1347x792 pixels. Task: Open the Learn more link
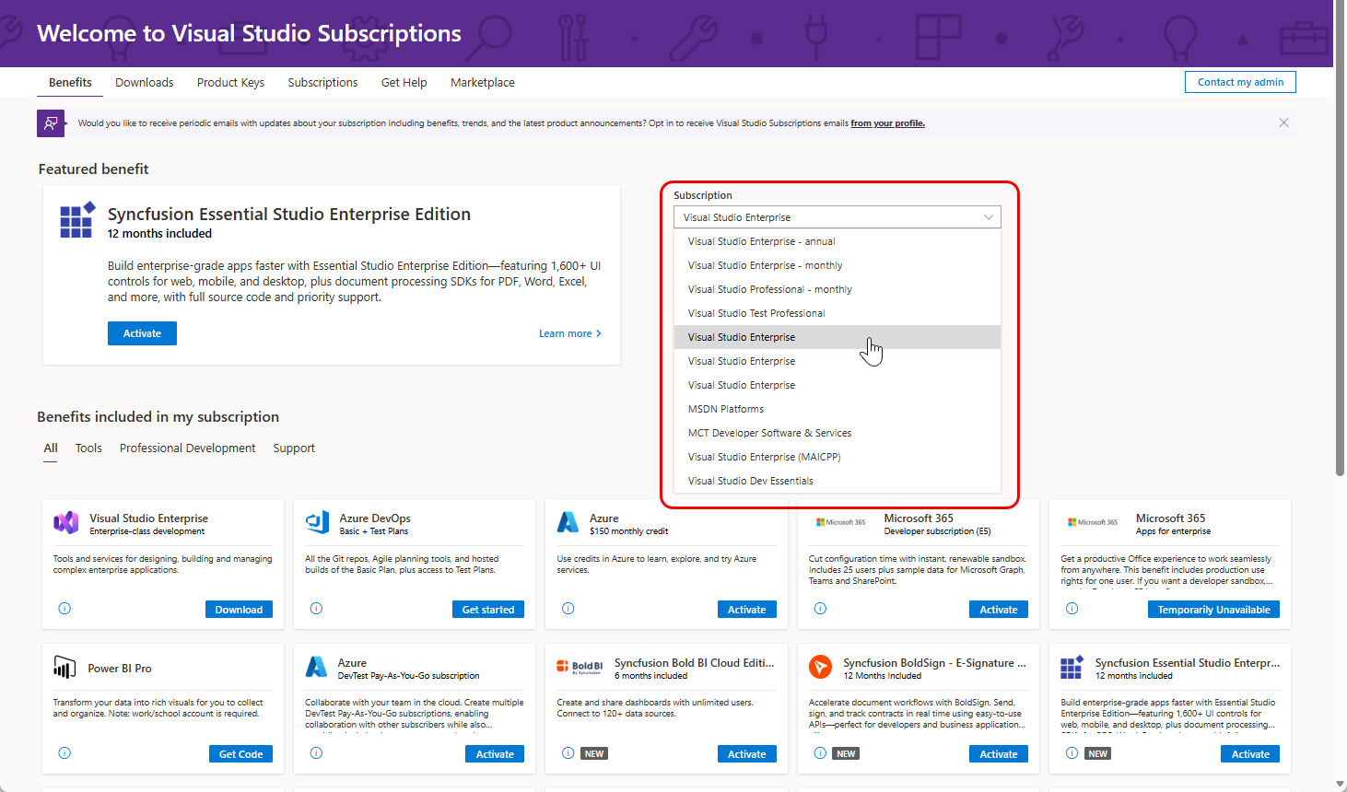coord(569,333)
